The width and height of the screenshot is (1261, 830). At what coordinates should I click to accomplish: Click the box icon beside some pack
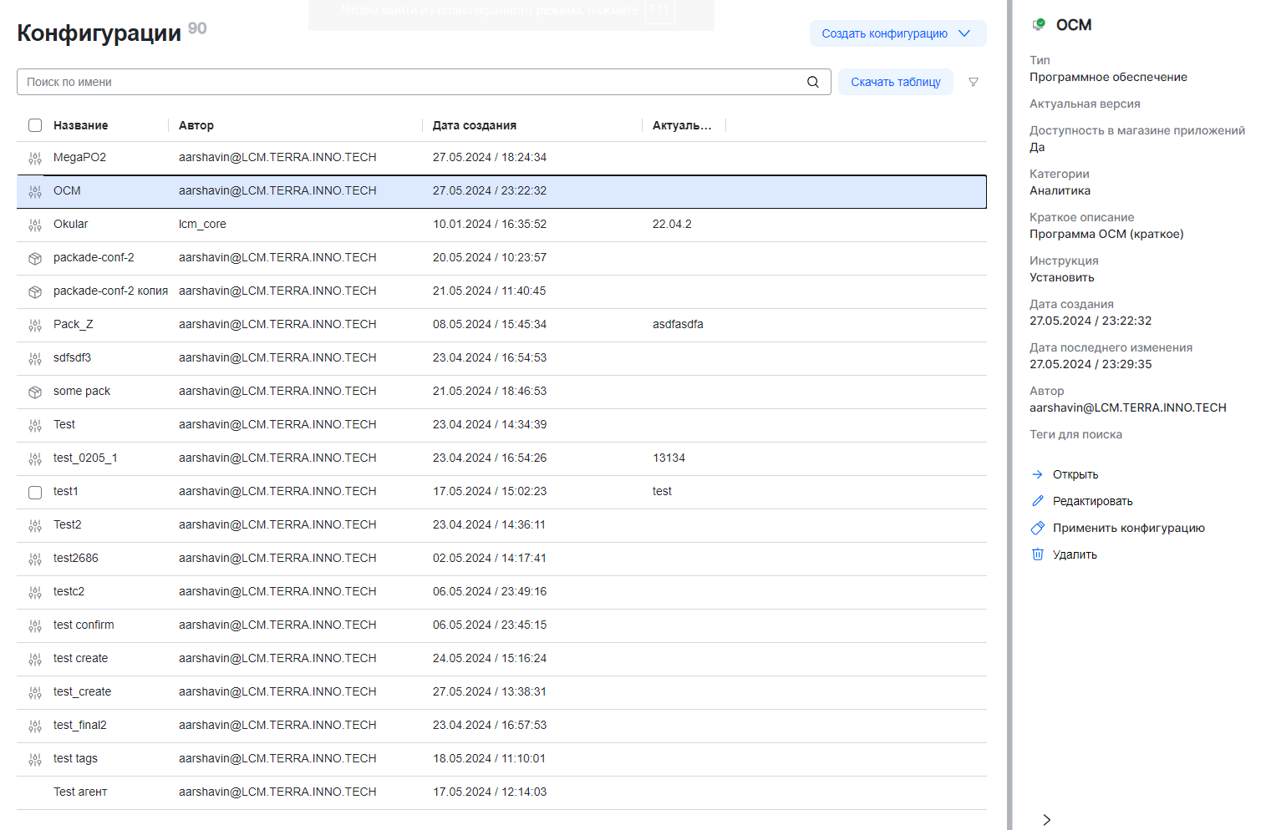pyautogui.click(x=35, y=392)
